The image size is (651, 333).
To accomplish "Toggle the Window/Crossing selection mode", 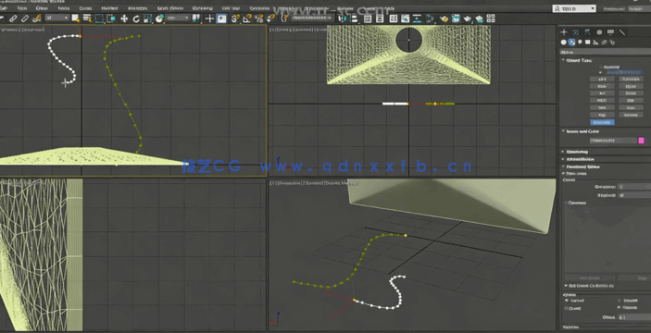I will click(110, 18).
